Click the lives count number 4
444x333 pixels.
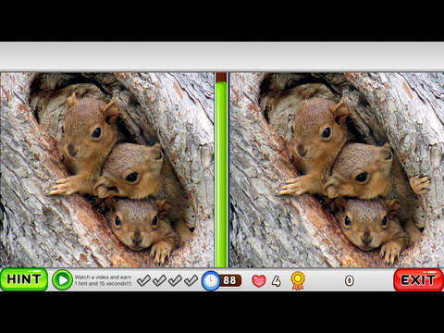coord(277,281)
